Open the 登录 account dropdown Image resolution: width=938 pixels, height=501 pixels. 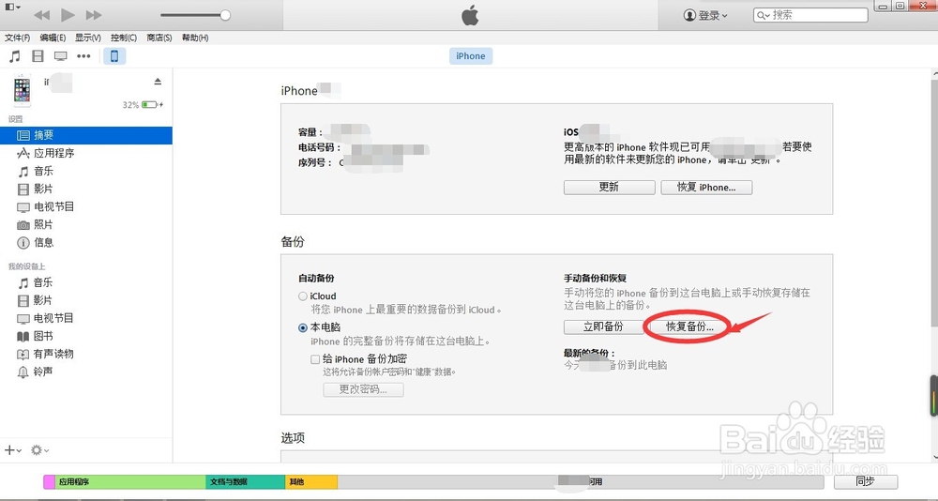pos(705,15)
